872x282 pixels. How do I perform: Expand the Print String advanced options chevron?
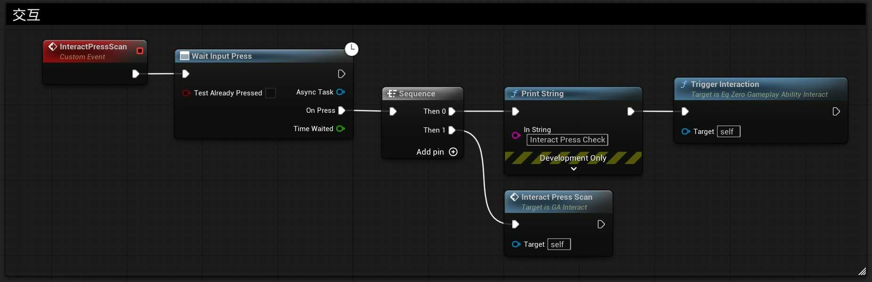point(573,169)
